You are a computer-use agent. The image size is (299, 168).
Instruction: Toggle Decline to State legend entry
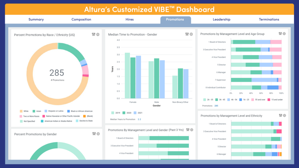84,121
